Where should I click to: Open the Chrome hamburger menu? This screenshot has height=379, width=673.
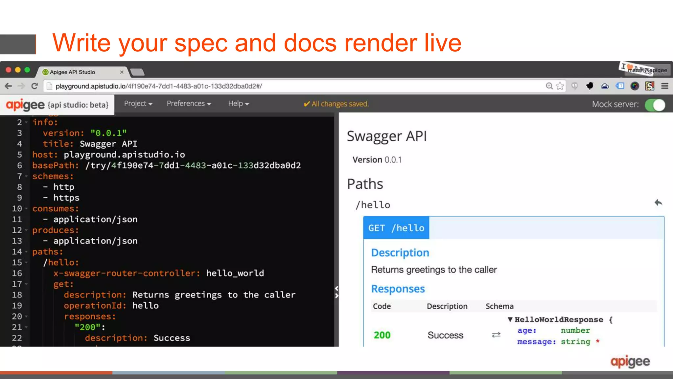pos(665,86)
